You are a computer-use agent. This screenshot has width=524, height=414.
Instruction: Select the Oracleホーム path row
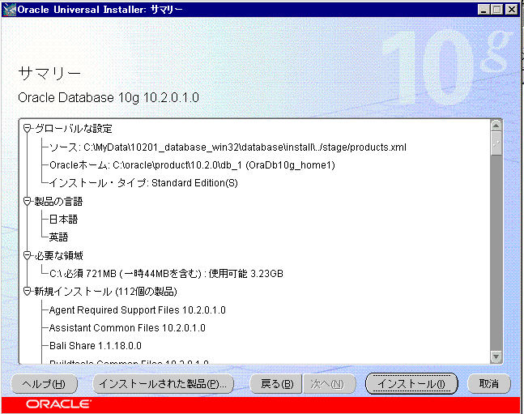click(x=192, y=165)
